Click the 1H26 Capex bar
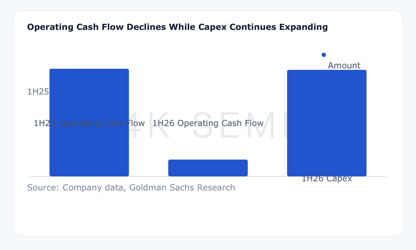Image resolution: width=416 pixels, height=250 pixels. 327,123
